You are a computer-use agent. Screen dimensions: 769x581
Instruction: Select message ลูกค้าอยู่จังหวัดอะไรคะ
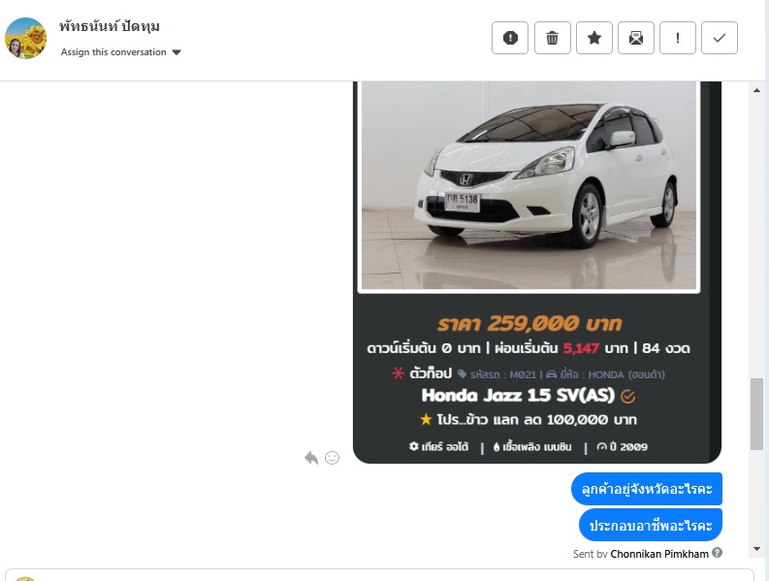pos(647,489)
